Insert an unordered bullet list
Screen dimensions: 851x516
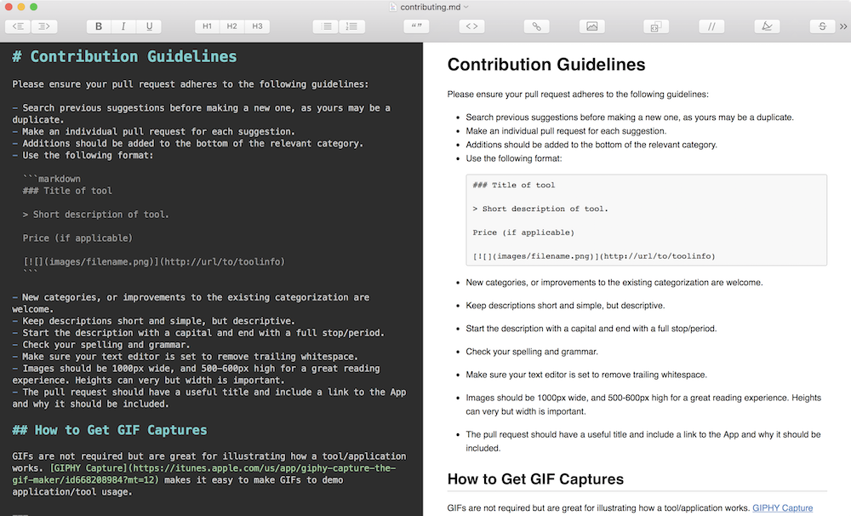click(326, 26)
